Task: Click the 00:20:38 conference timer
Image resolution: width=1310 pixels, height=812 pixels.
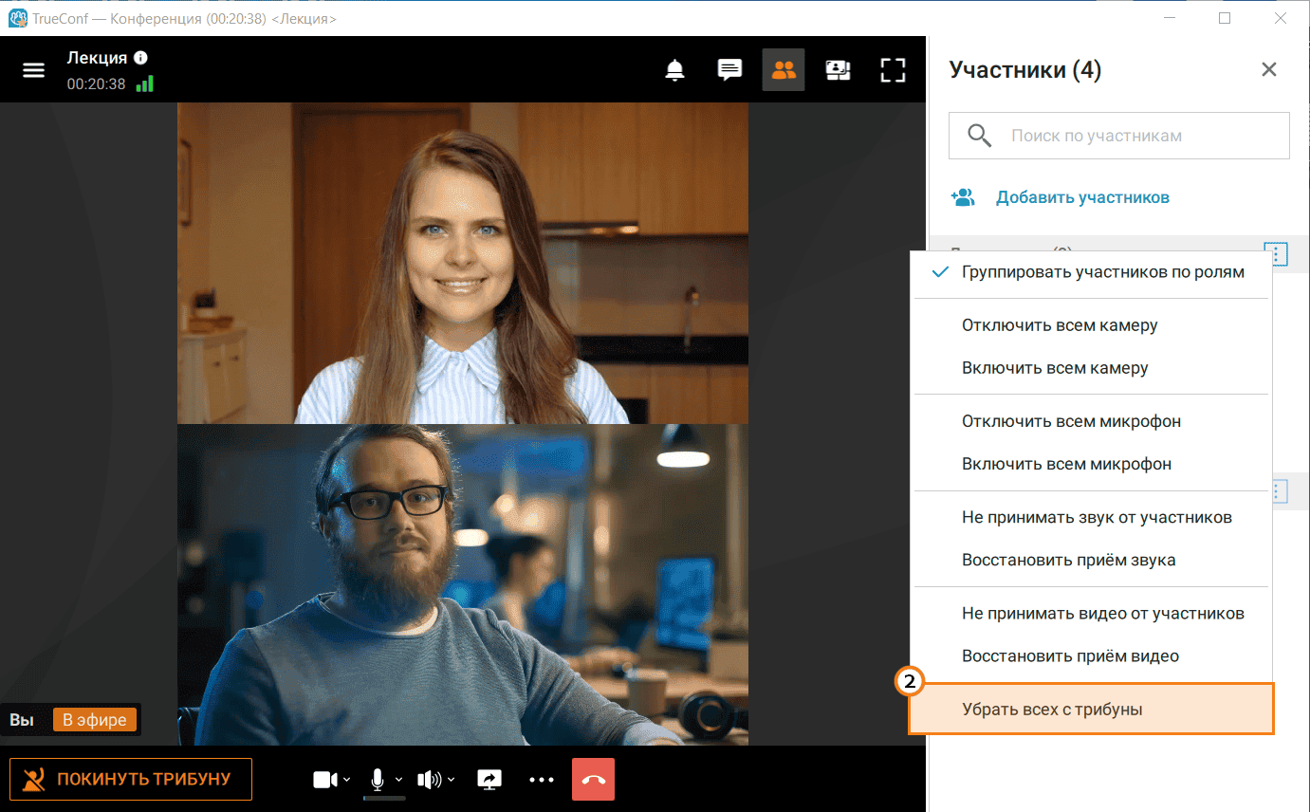Action: (96, 84)
